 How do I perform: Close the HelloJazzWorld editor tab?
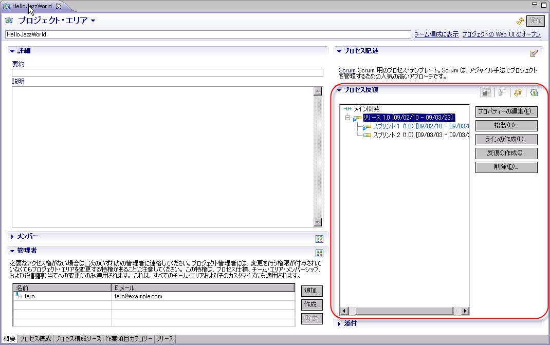point(59,6)
